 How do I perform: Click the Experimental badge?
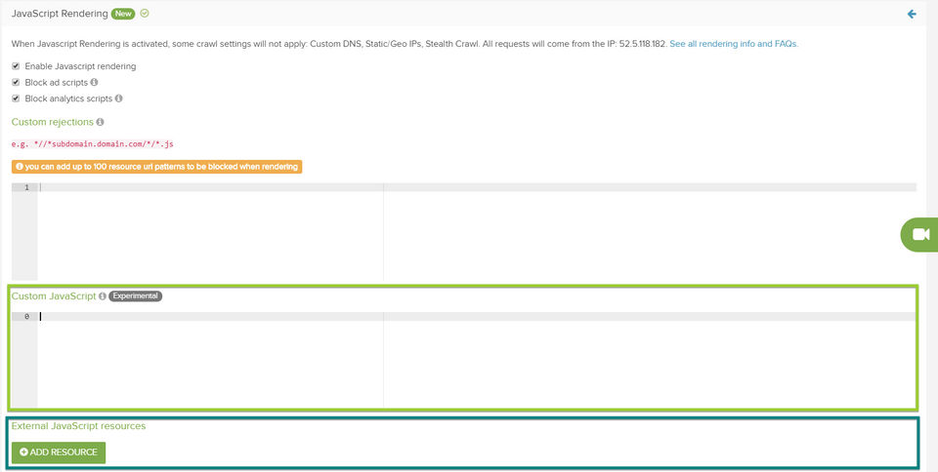[x=136, y=295]
